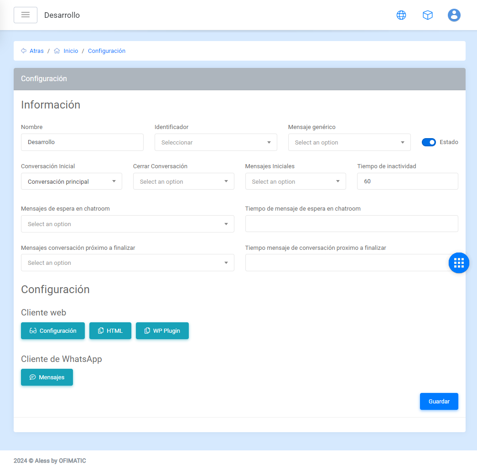Open the web client Configuración button
The width and height of the screenshot is (477, 470).
point(53,331)
